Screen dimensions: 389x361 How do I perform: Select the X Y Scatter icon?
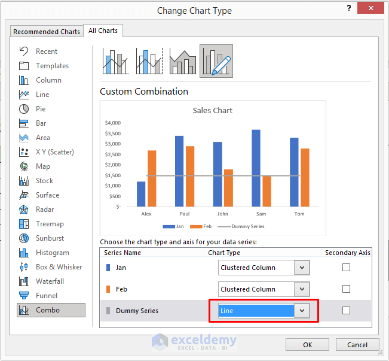click(x=24, y=152)
